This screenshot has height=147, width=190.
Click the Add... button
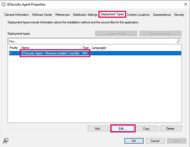99,129
